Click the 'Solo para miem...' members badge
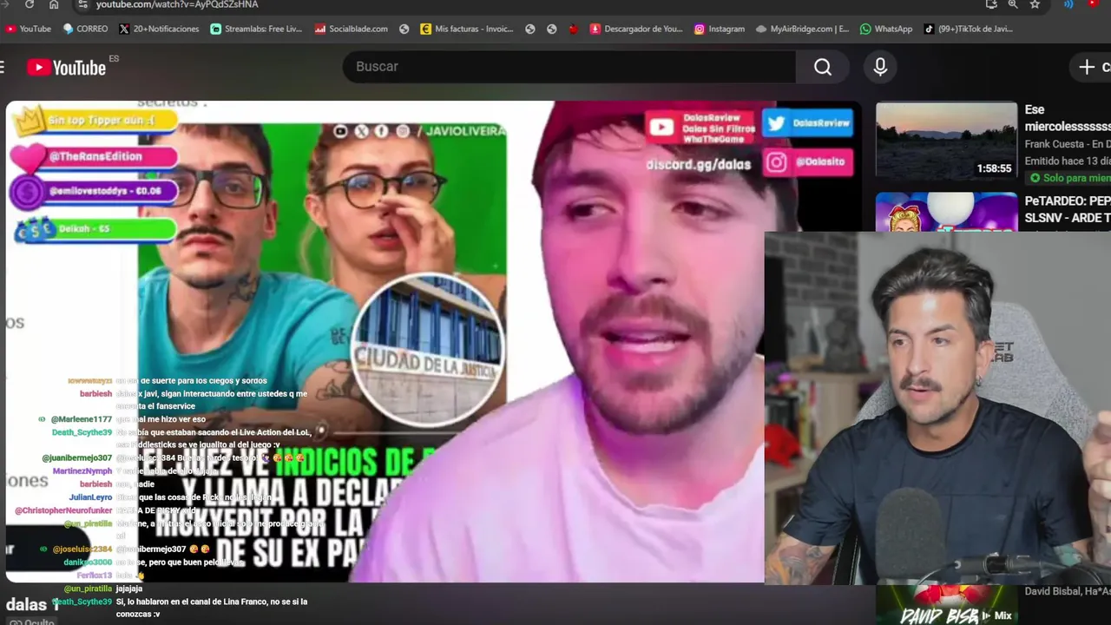The height and width of the screenshot is (625, 1111). coord(1069,178)
